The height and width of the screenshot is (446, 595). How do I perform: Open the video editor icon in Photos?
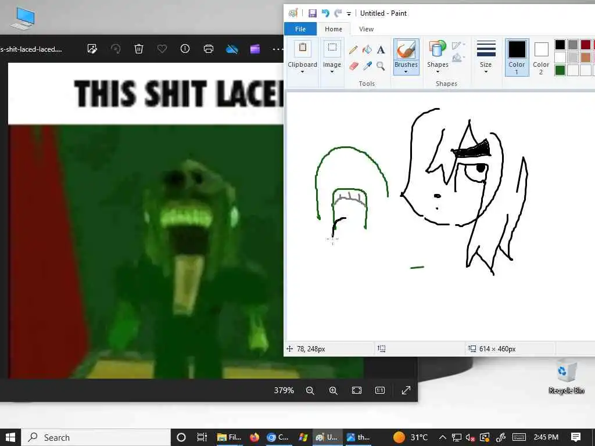coord(255,49)
